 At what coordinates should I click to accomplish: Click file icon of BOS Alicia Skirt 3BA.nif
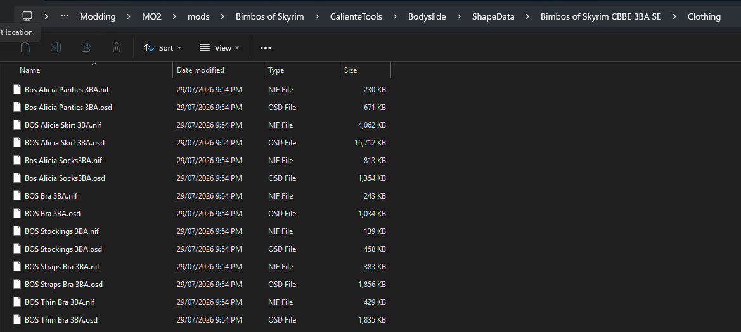tap(17, 125)
